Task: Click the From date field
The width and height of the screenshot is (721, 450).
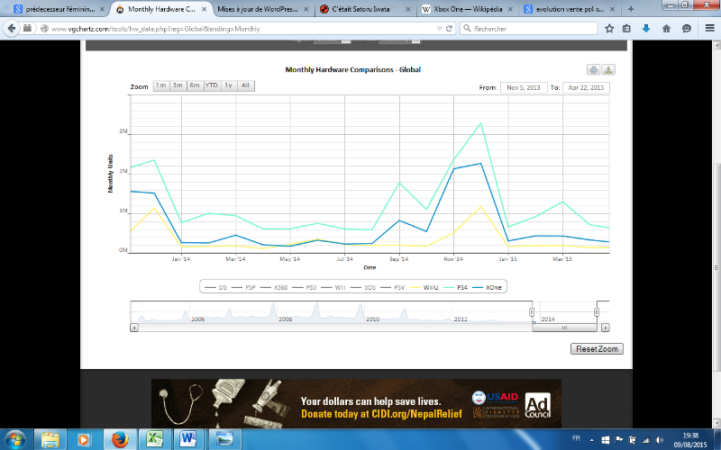Action: [524, 87]
